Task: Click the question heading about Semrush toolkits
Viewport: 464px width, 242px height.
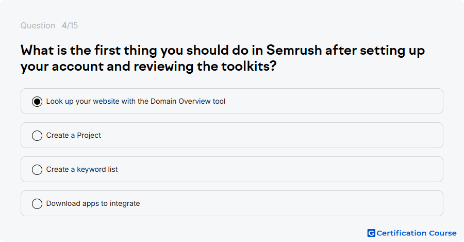Action: 223,58
